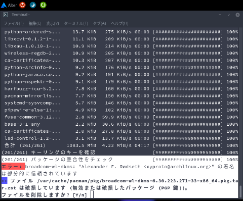243x201 pixels.
Task: Maximize the Terminal window
Action: (229, 15)
